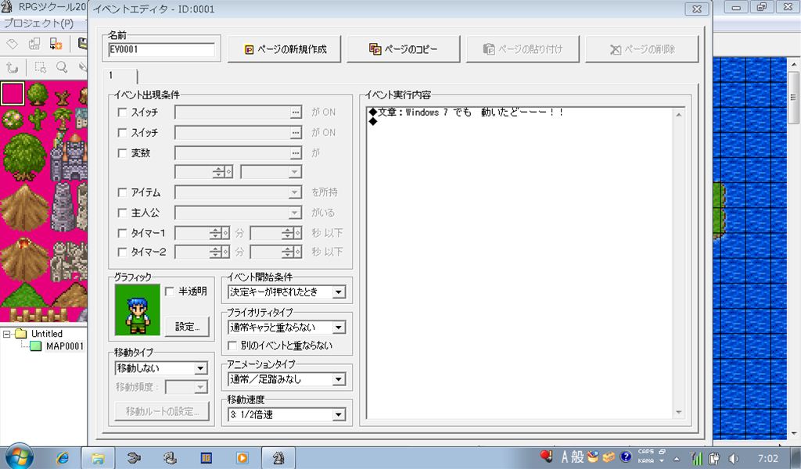Pick the magenta blank tile in the palette
Screen dimensions: 801x469
pyautogui.click(x=13, y=93)
